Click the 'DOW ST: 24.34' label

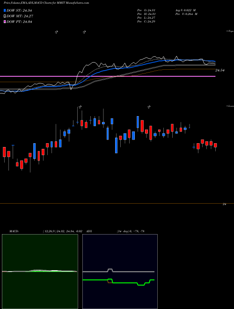pyautogui.click(x=19, y=10)
